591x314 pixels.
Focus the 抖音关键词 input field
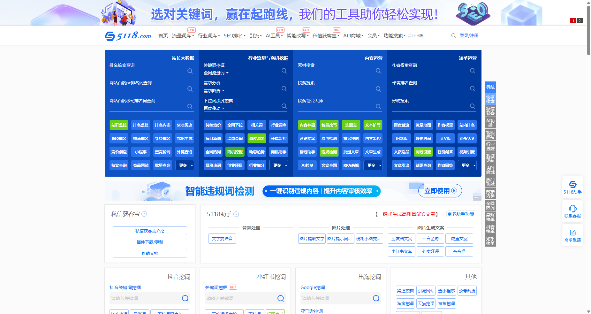pyautogui.click(x=145, y=298)
